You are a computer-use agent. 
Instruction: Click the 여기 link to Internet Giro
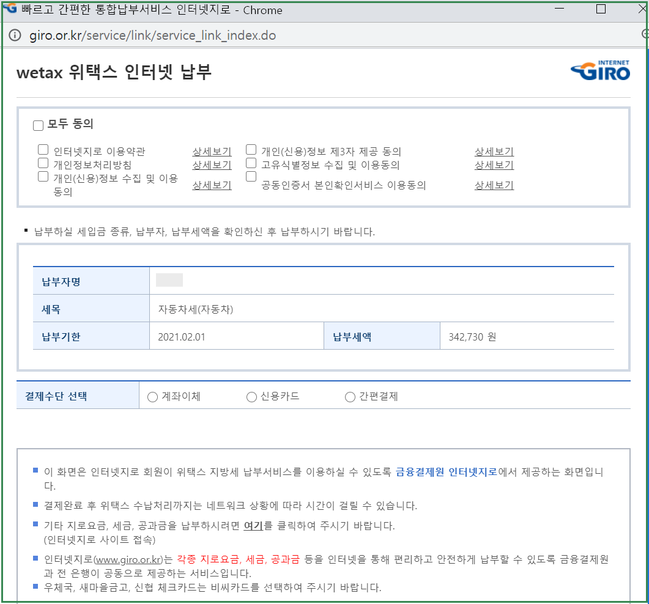[253, 526]
